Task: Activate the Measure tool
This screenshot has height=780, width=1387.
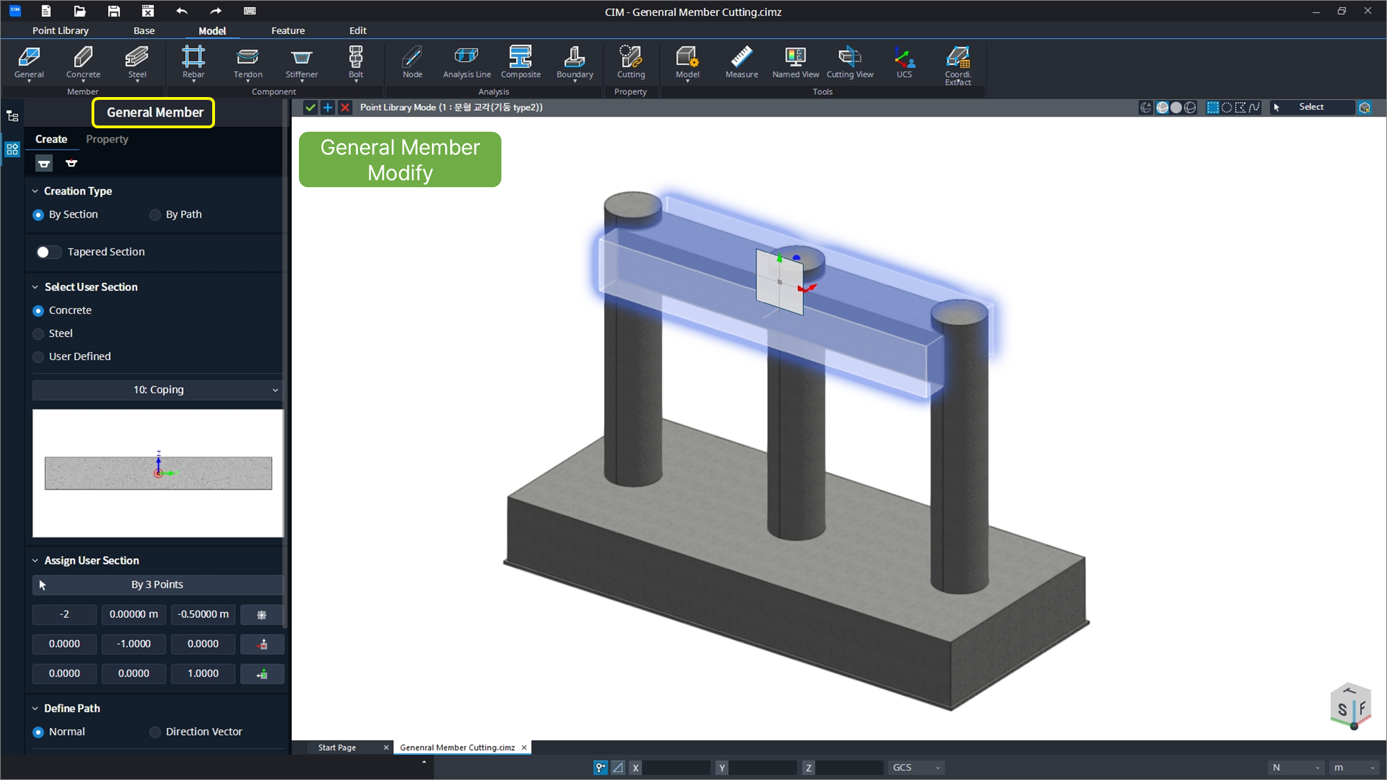Action: 741,62
